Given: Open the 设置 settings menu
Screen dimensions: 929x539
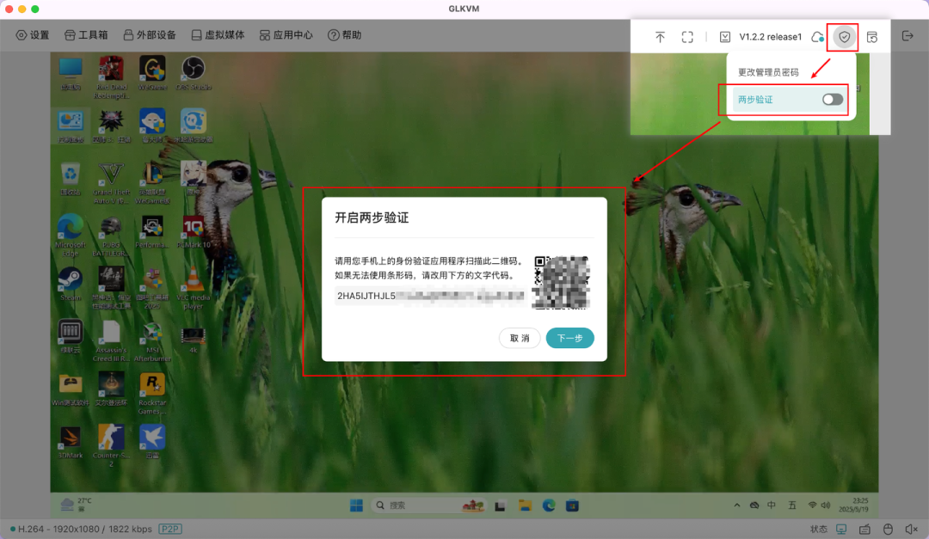Looking at the screenshot, I should pos(33,35).
